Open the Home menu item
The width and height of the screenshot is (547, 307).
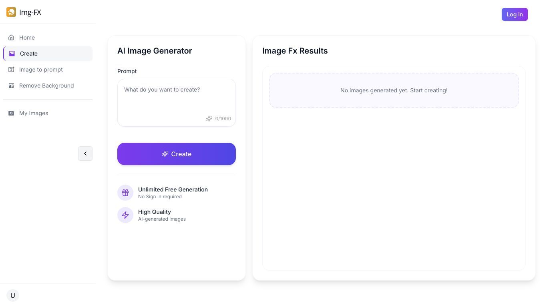tap(48, 38)
